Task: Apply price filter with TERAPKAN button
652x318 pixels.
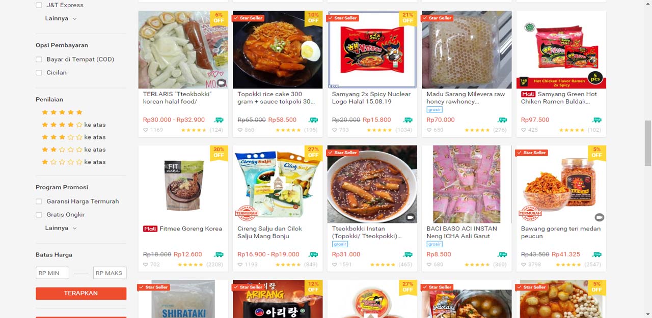Action: pyautogui.click(x=81, y=293)
